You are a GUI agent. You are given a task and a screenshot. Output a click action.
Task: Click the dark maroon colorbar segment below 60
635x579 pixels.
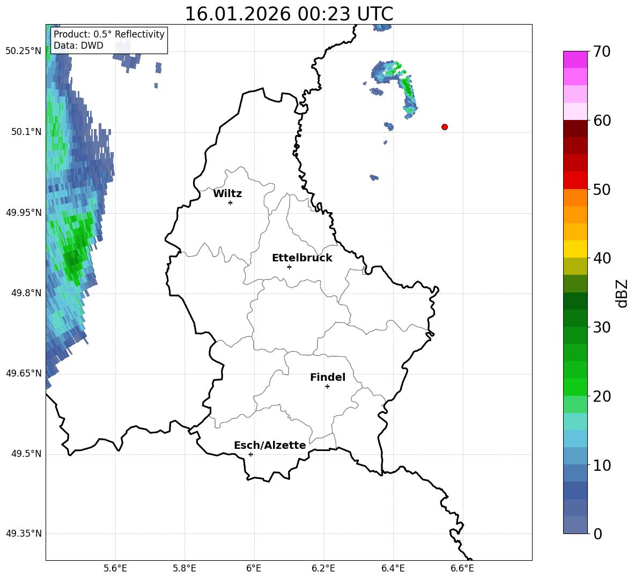tap(575, 129)
